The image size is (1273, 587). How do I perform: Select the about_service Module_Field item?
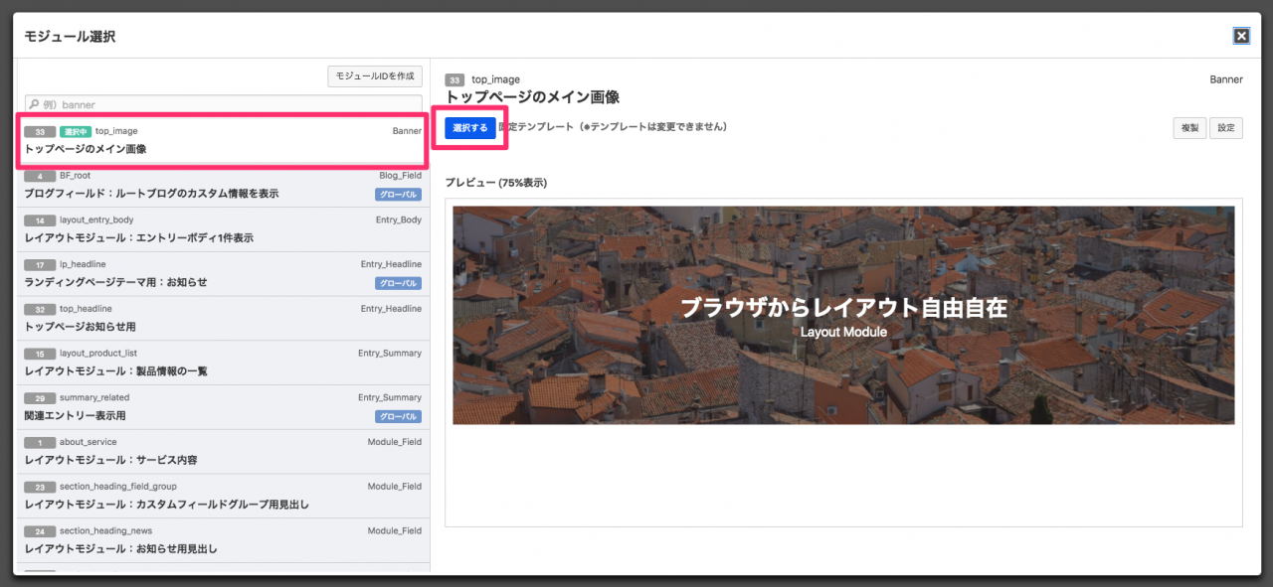click(223, 452)
